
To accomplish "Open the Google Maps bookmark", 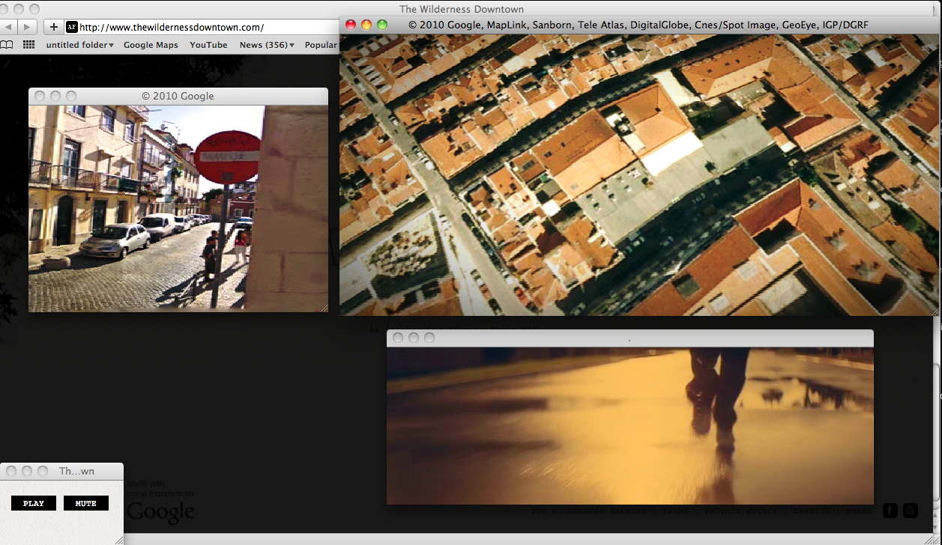I will [x=151, y=45].
